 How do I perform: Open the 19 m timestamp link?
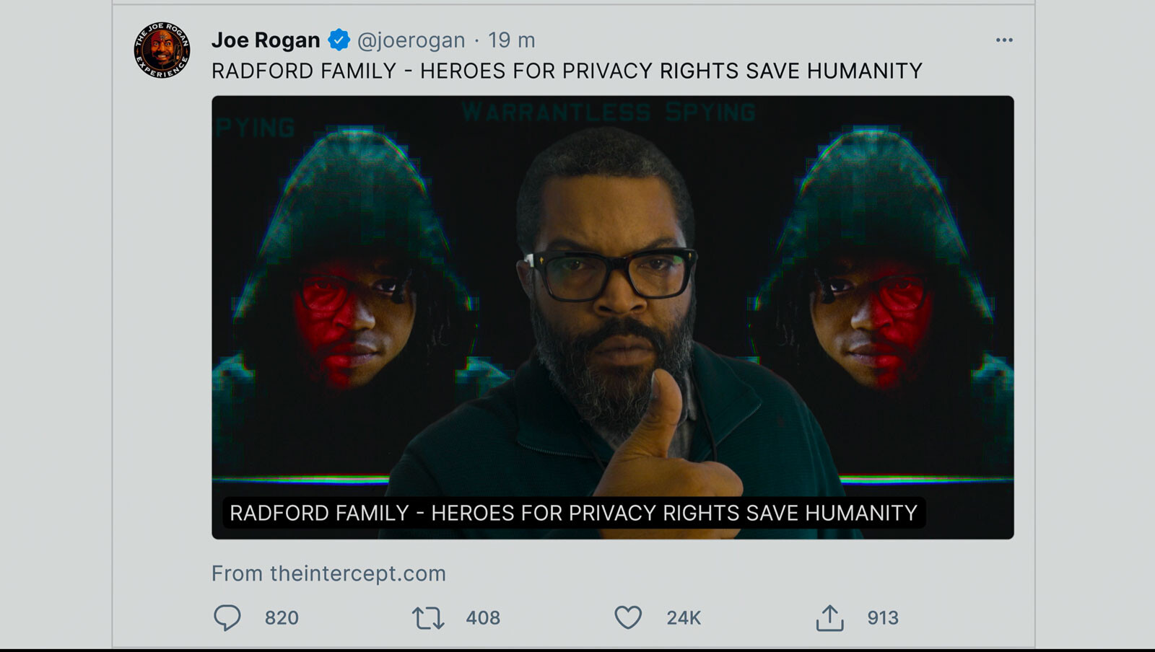[x=511, y=40]
